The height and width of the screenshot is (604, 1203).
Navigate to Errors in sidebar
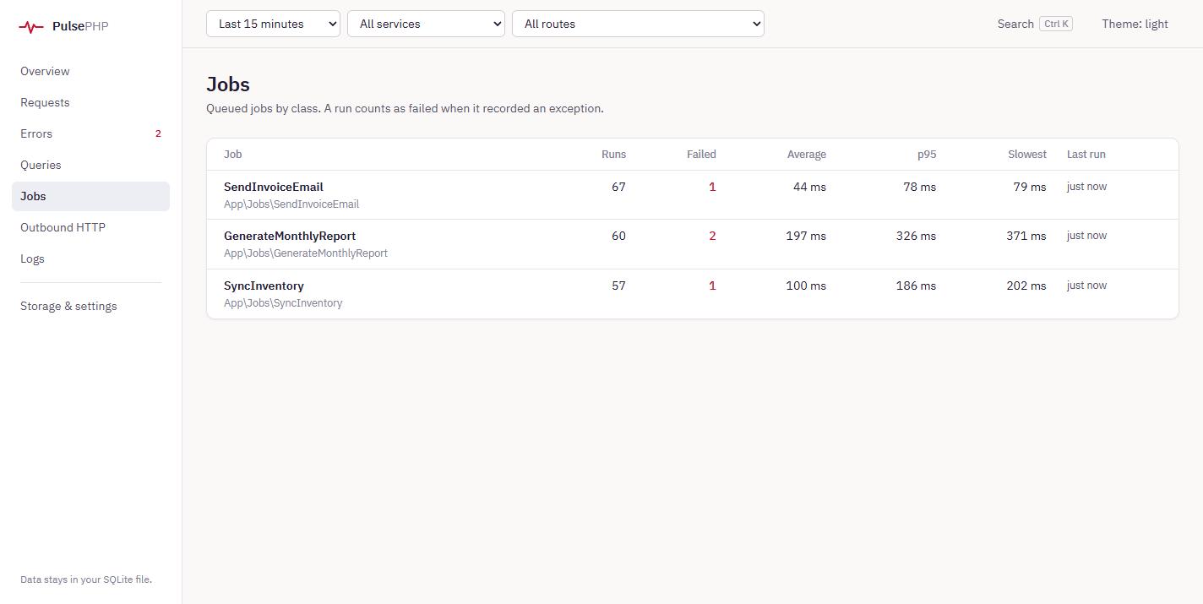[x=90, y=133]
